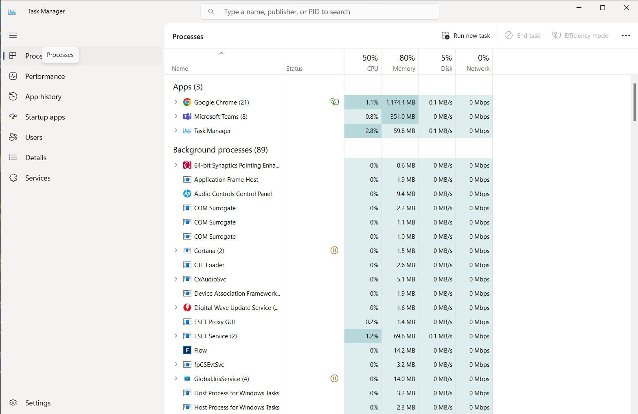Click the search magnifier icon
Viewport: 638px width, 414px height.
pos(211,12)
